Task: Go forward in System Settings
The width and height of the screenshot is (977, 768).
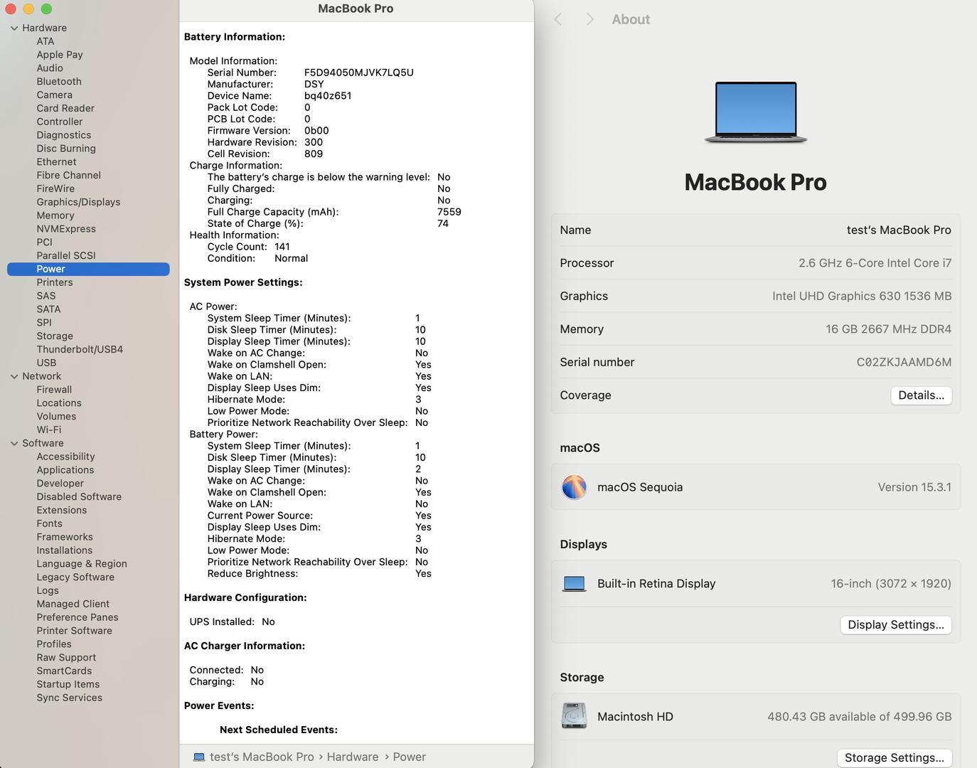Action: pyautogui.click(x=589, y=19)
